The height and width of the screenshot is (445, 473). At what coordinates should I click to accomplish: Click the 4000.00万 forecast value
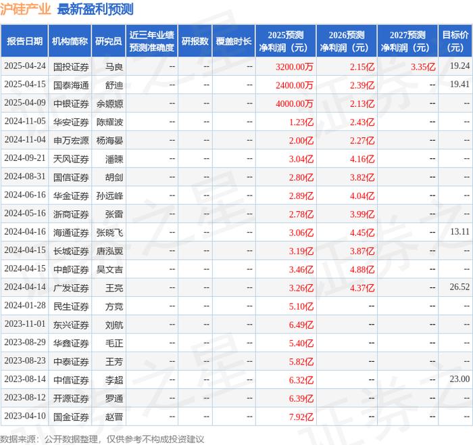294,103
